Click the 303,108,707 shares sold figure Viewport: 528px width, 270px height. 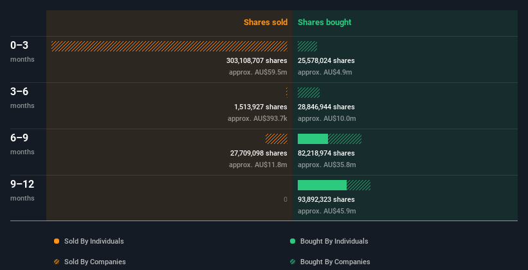tap(257, 60)
